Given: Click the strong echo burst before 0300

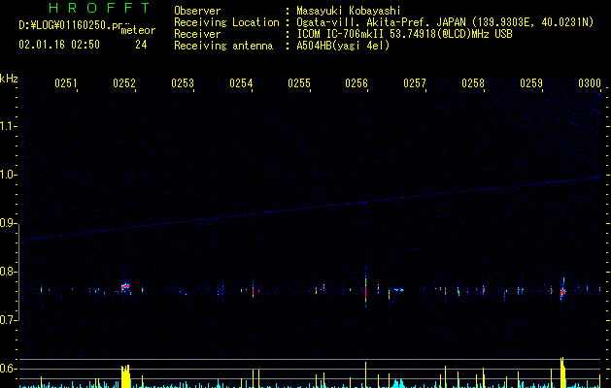Looking at the screenshot, I should pos(563,290).
